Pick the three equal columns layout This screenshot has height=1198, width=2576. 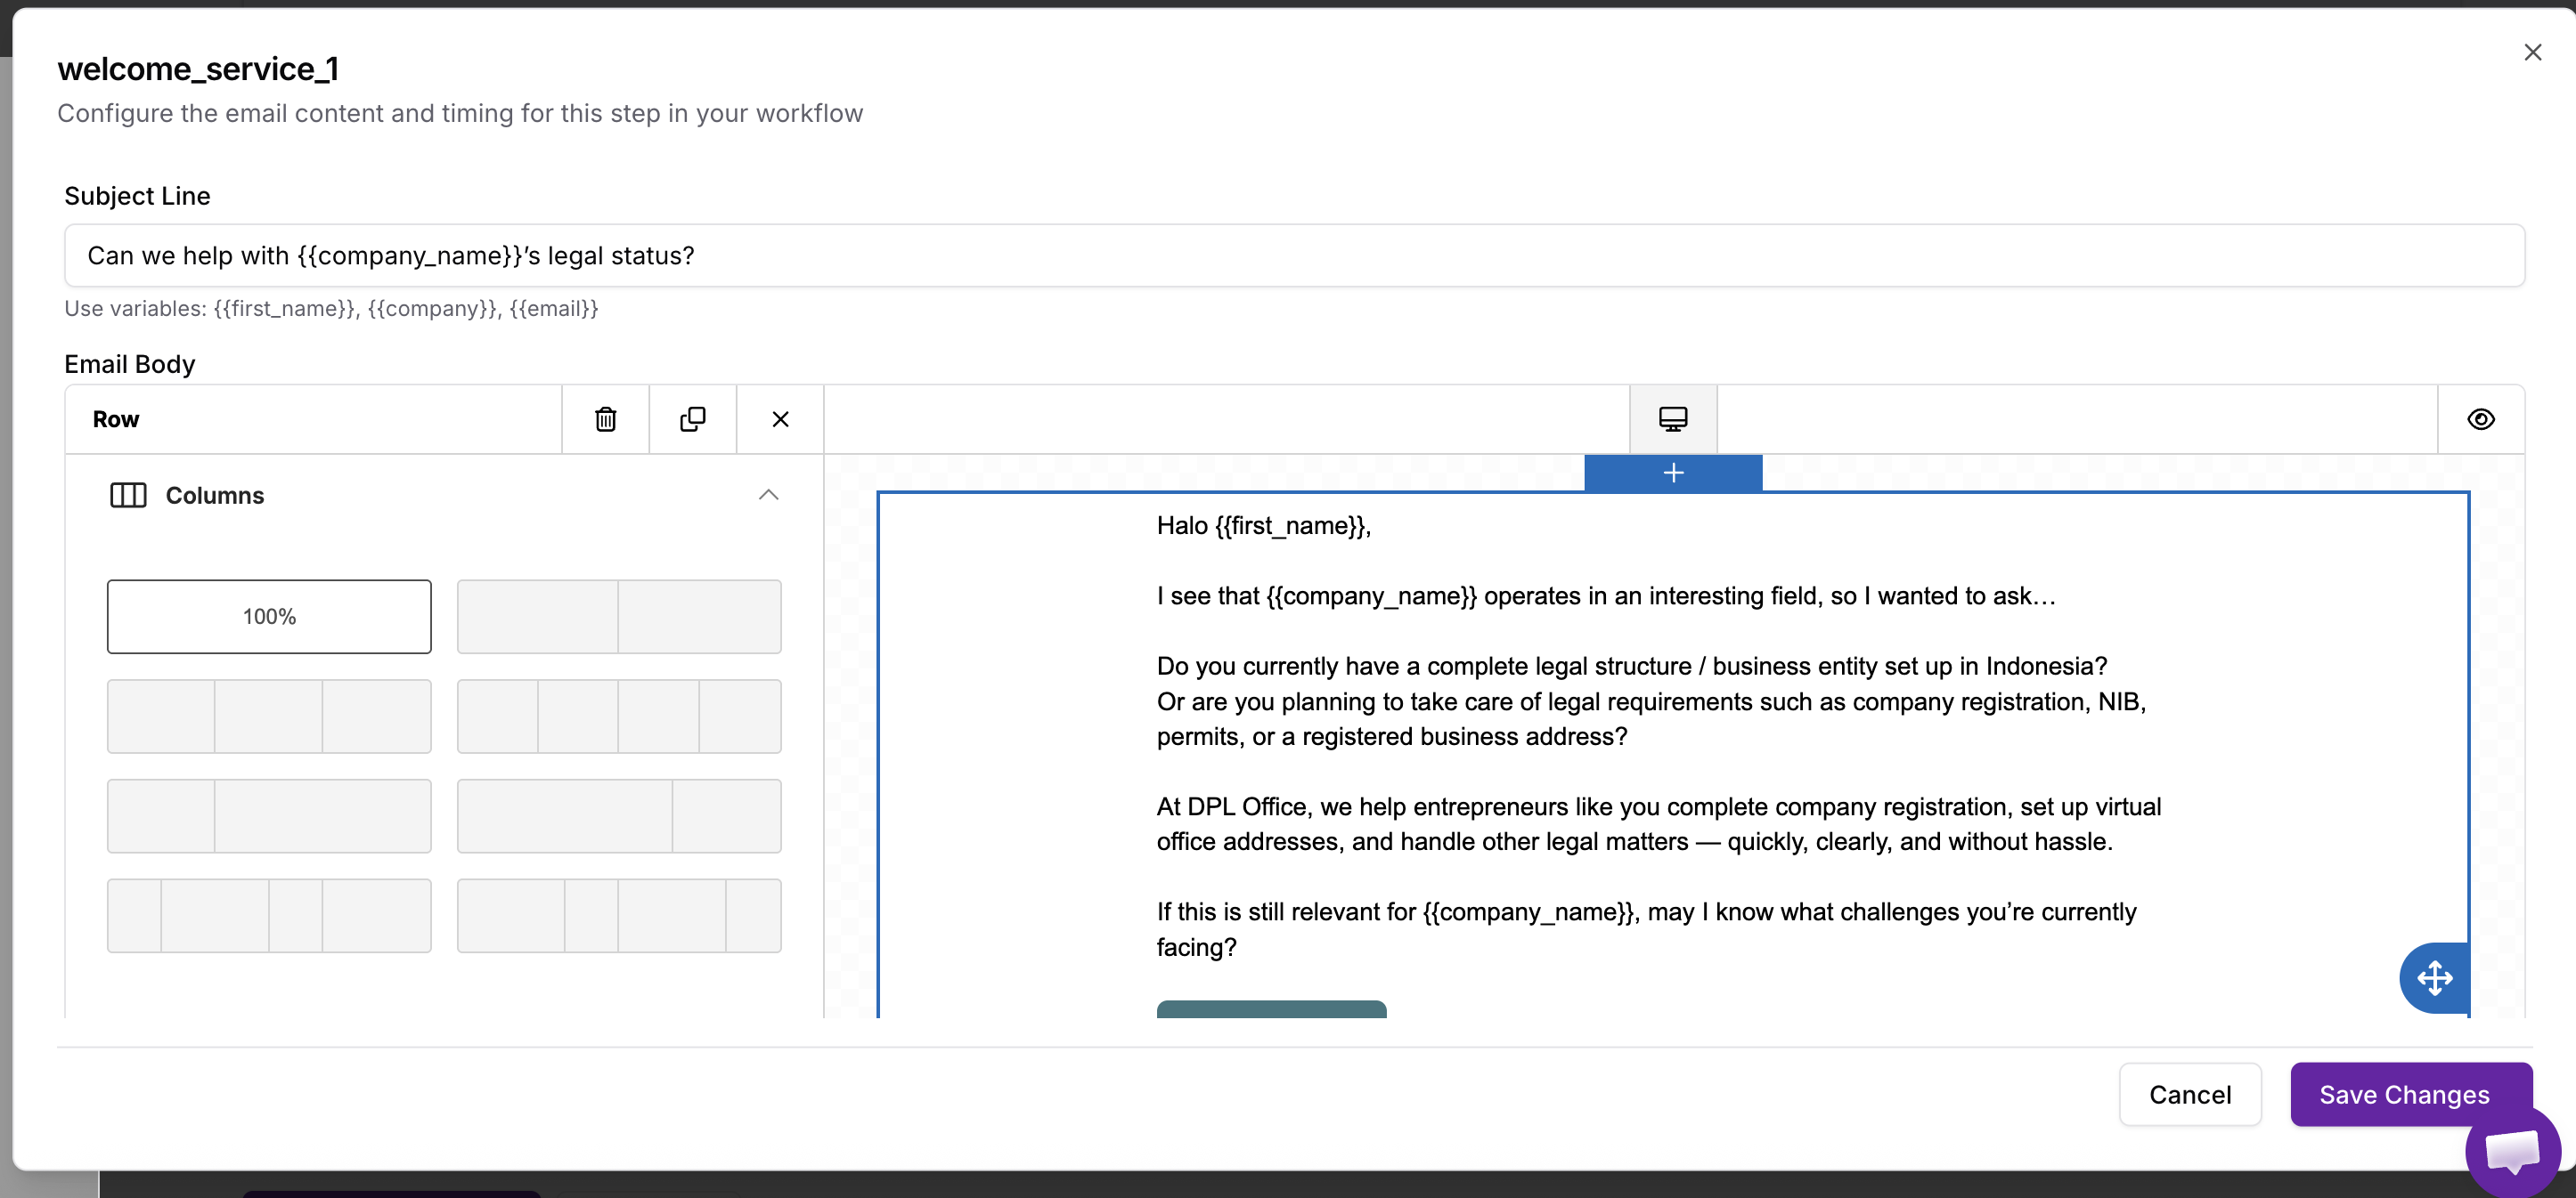pos(269,716)
